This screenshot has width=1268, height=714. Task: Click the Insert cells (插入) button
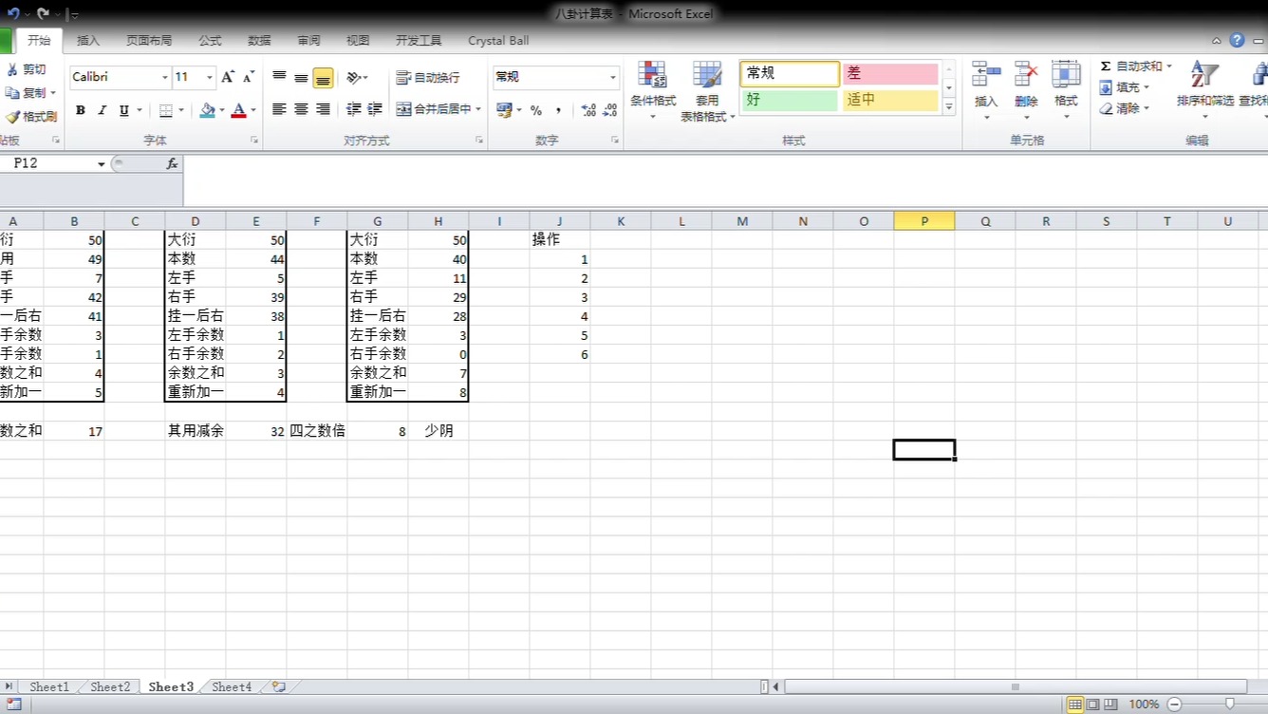coord(986,92)
